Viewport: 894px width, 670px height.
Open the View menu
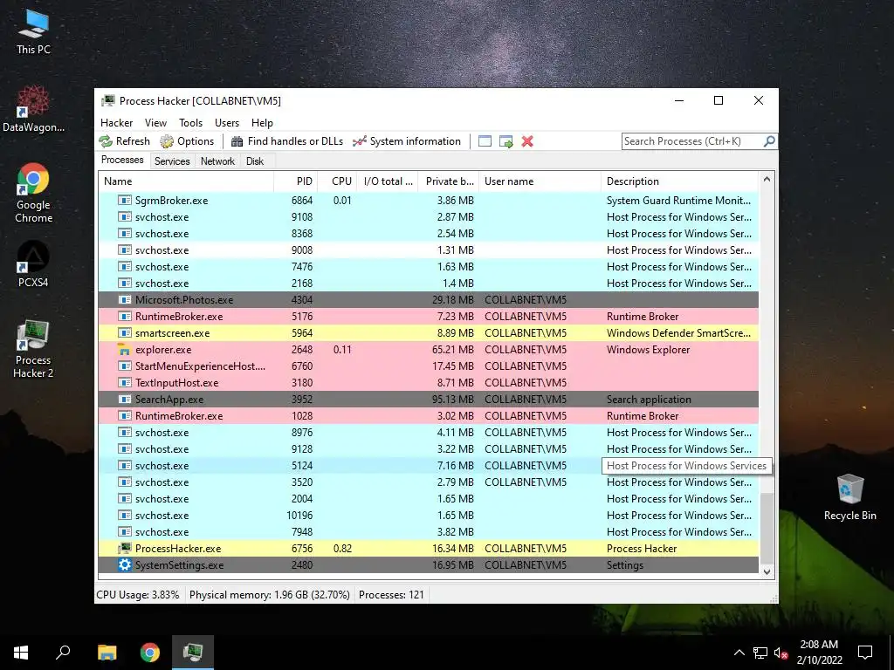(x=155, y=122)
